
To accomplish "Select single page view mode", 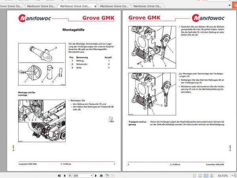I will click(x=195, y=176).
